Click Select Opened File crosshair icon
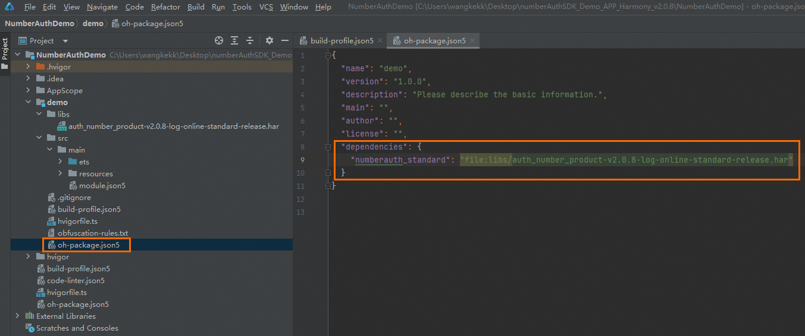 (219, 40)
